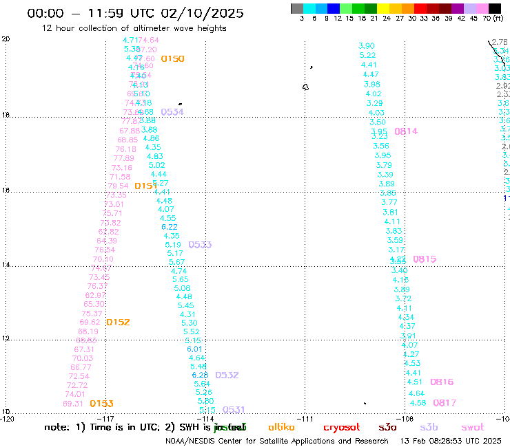
Task: Click the latitude axis label 20
Action: coord(6,39)
